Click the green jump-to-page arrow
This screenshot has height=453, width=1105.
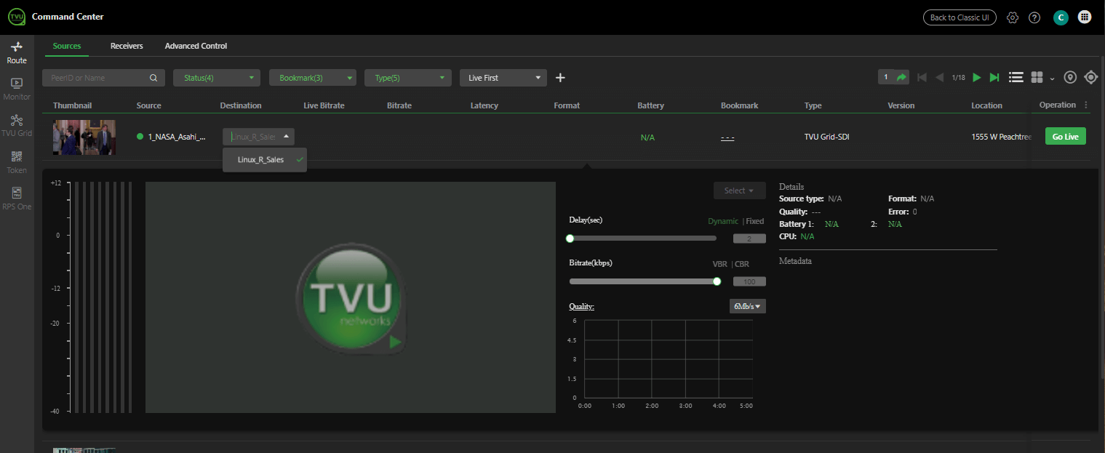click(x=902, y=77)
